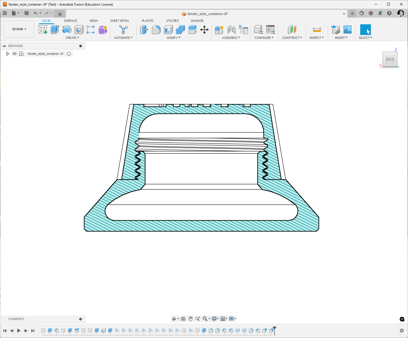Open the Insert menu dropdown
408x338 pixels.
click(x=341, y=38)
